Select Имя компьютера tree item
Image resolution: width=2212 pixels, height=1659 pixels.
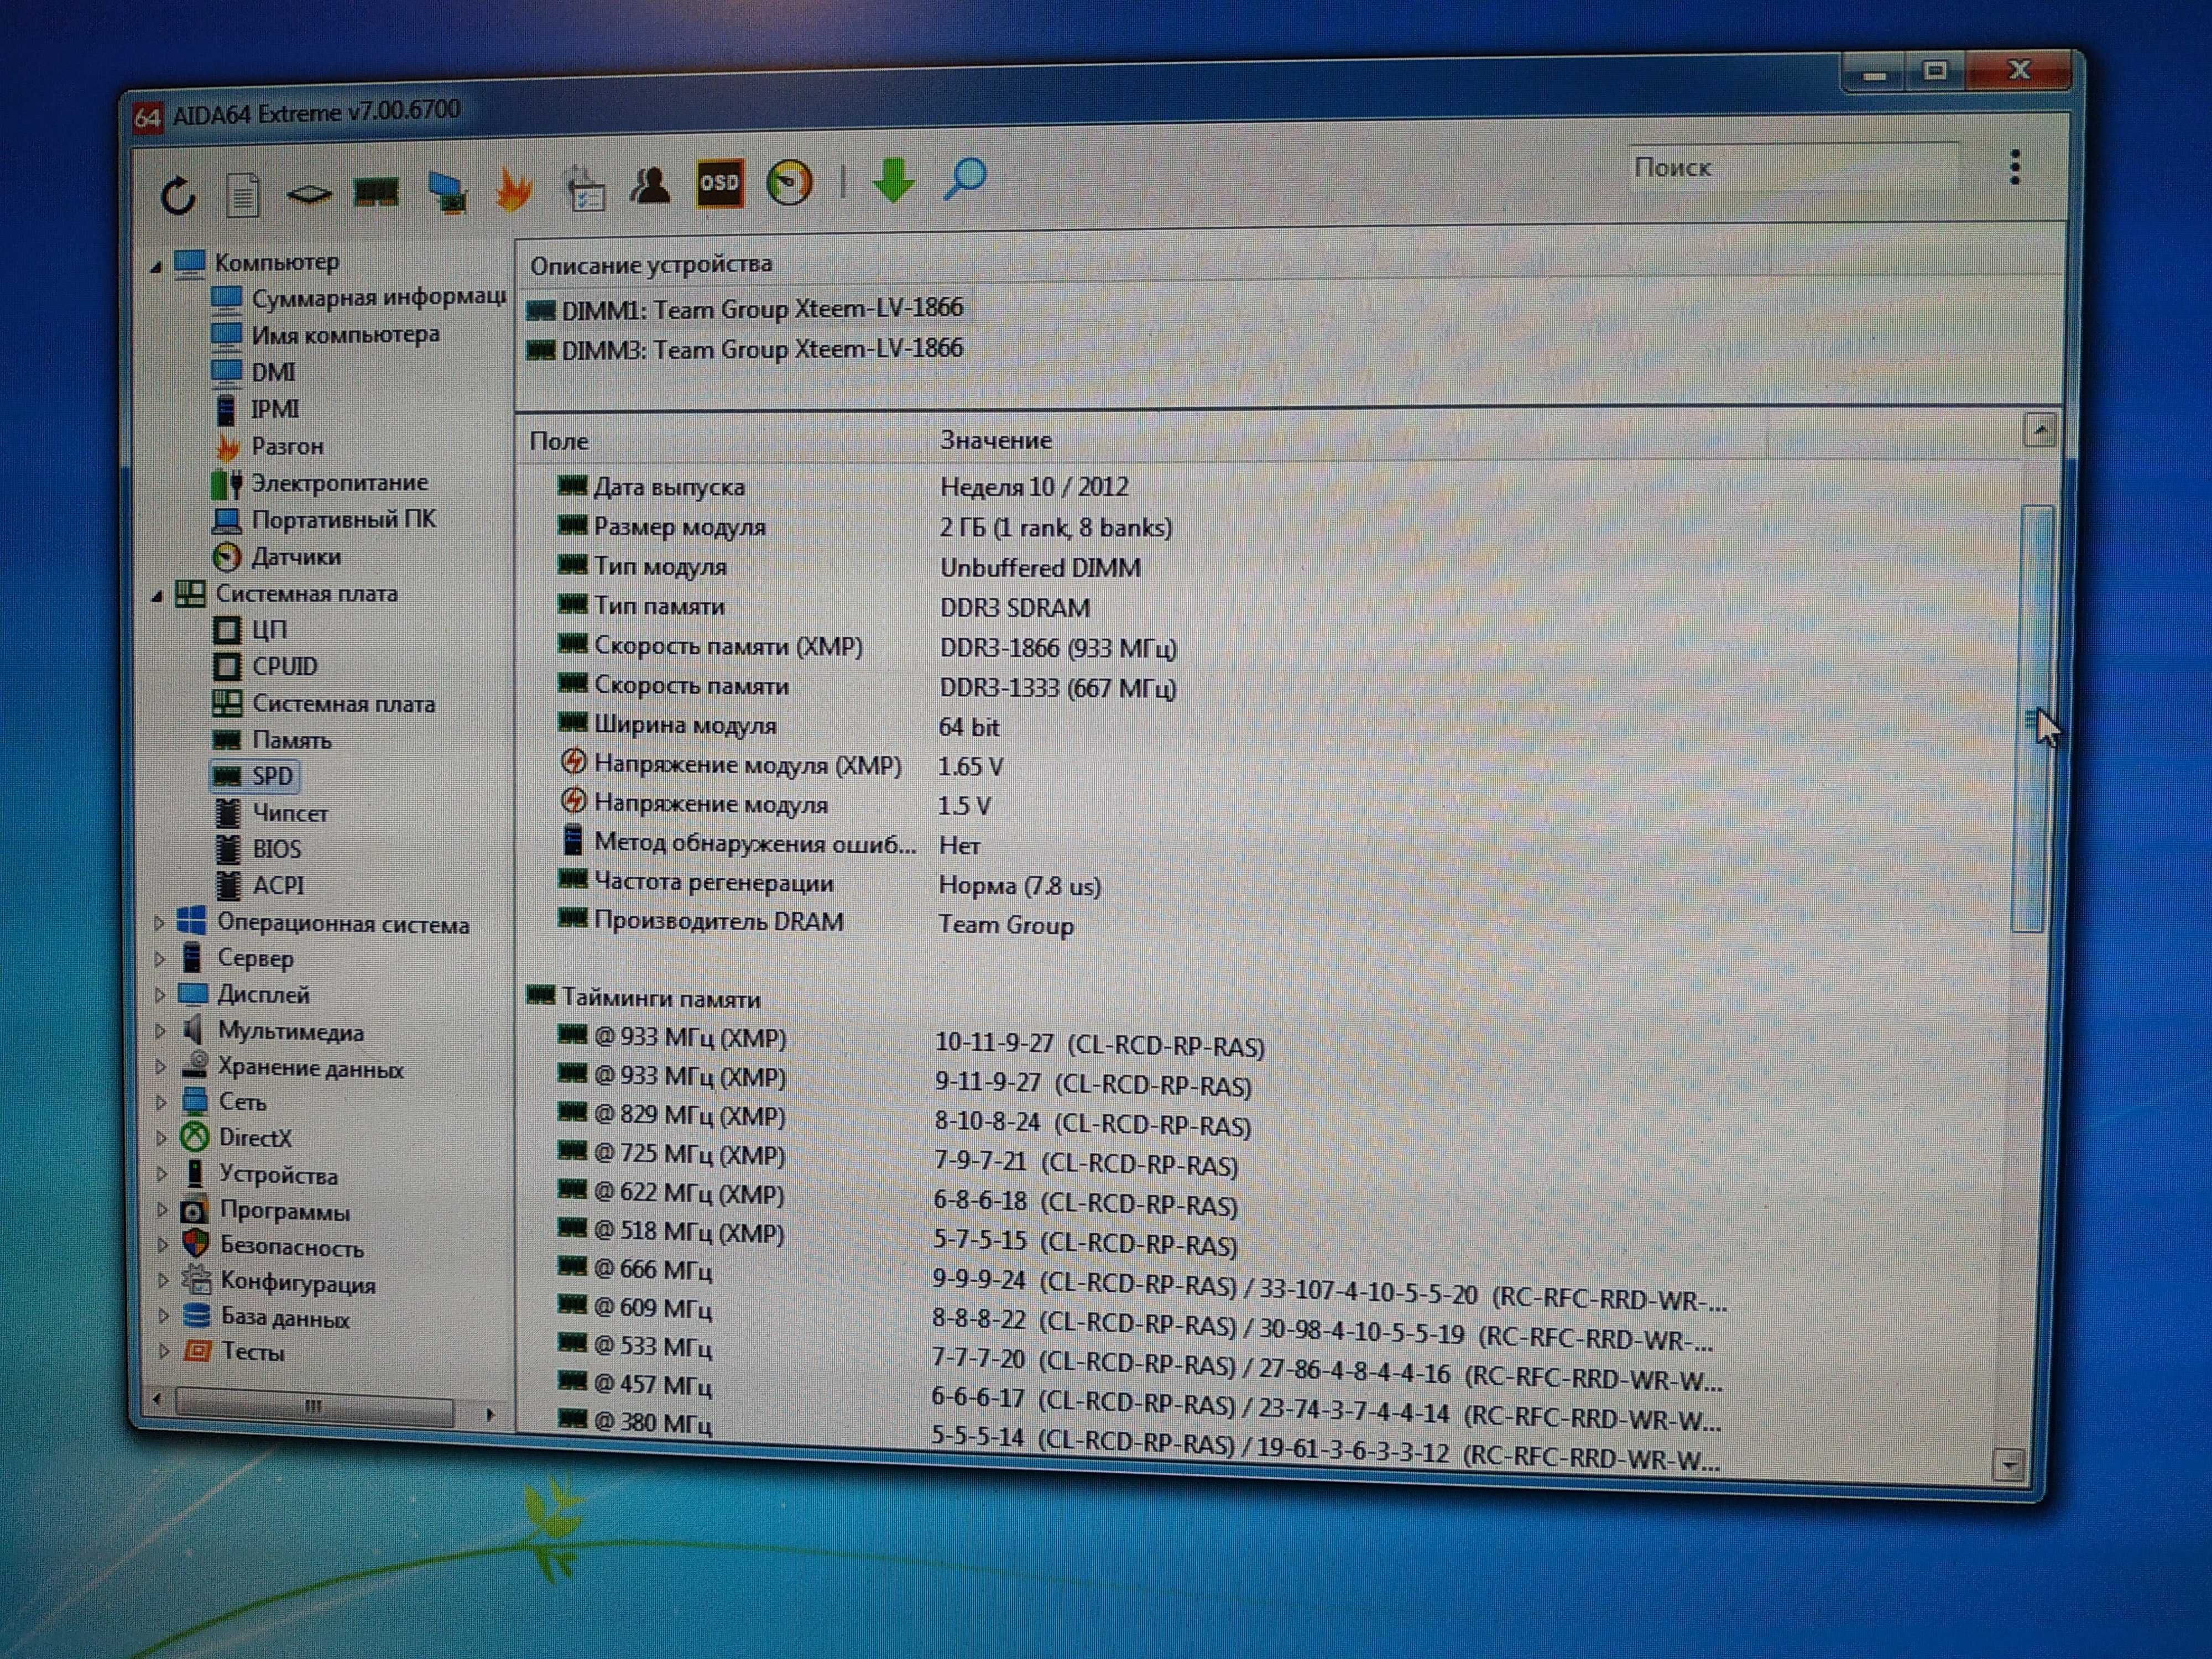(326, 334)
